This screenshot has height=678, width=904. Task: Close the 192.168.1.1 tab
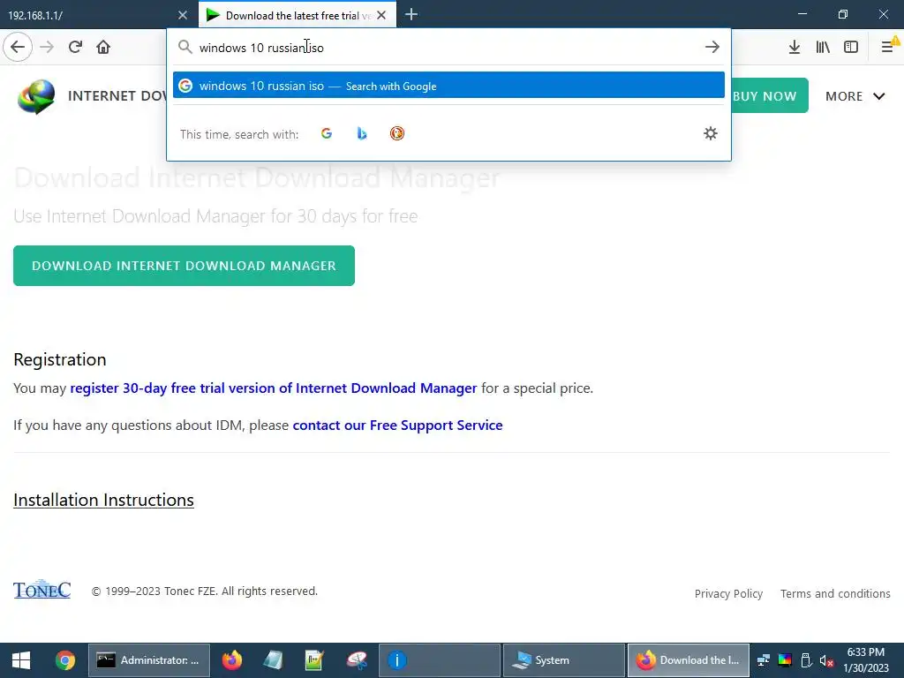(x=182, y=15)
